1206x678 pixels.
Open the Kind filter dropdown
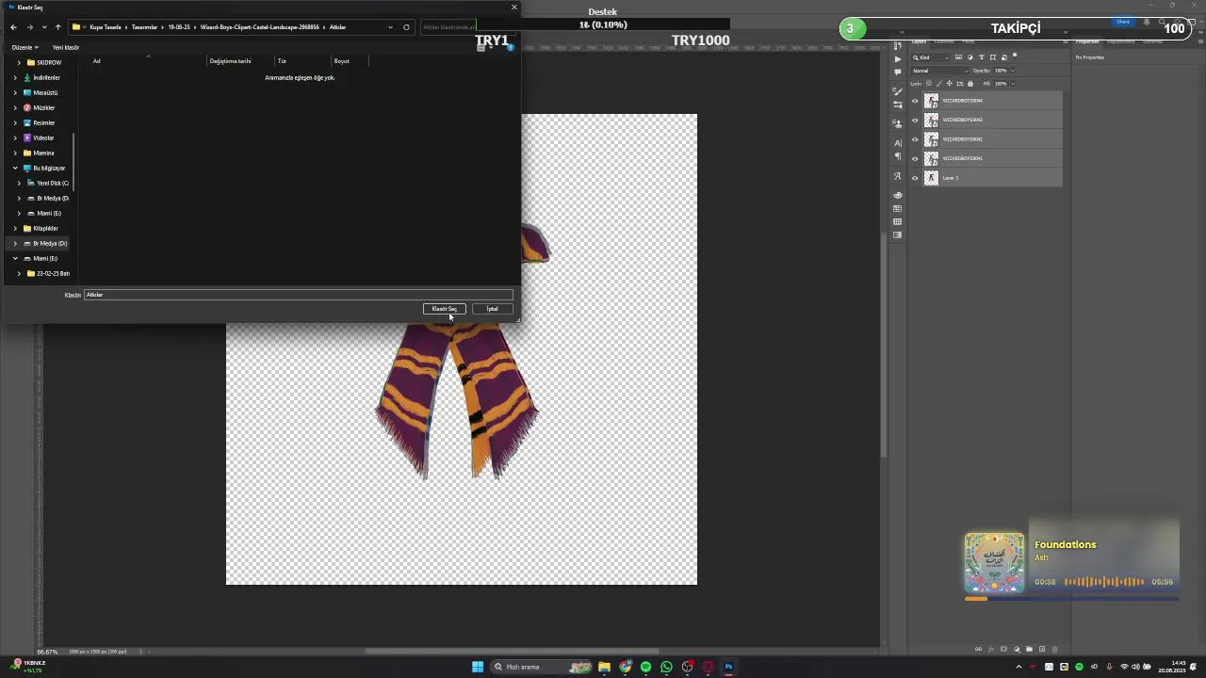click(x=930, y=57)
